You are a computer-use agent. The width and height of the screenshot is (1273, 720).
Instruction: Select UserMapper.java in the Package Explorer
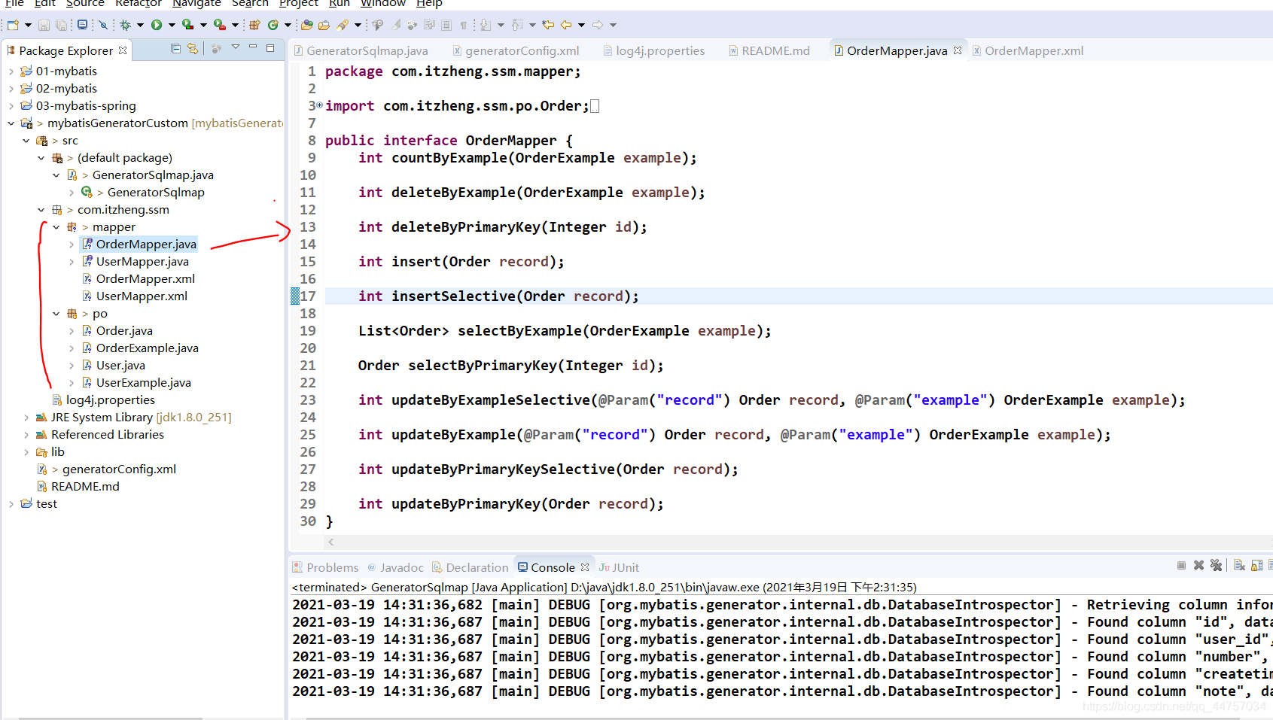point(142,262)
